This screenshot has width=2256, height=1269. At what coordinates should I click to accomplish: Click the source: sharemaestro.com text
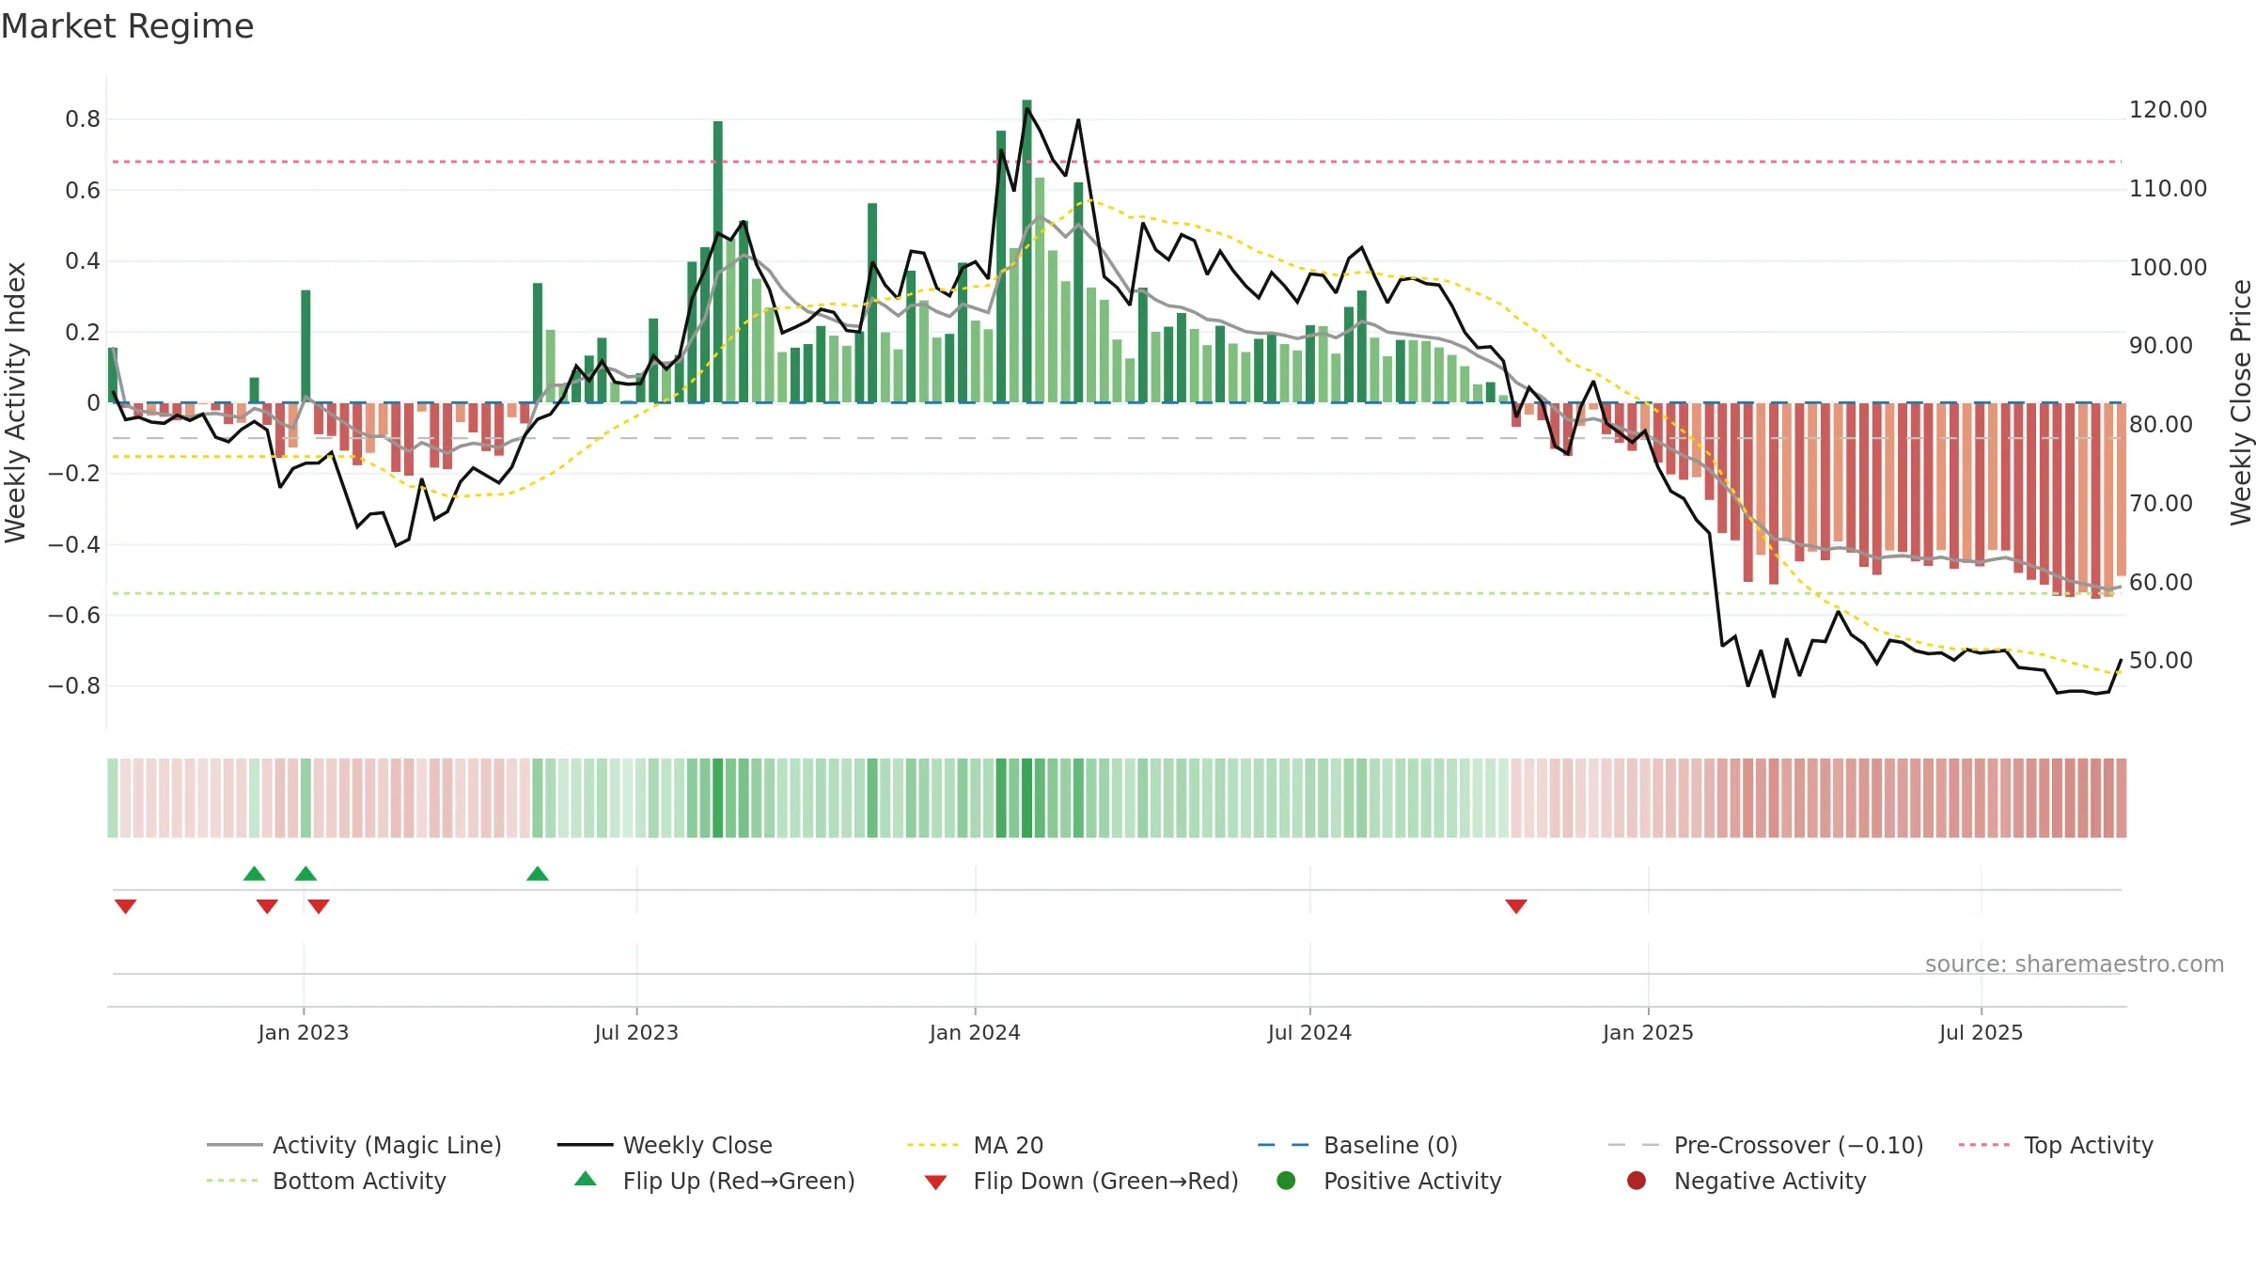coord(2075,964)
